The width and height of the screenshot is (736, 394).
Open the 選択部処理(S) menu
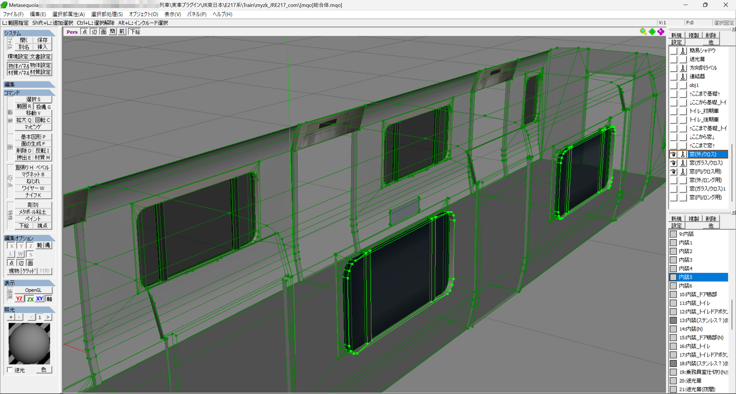pos(107,14)
